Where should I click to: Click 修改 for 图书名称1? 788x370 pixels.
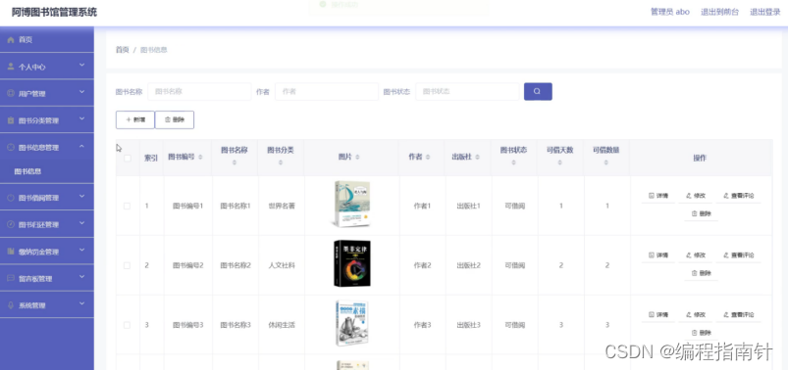pos(696,196)
